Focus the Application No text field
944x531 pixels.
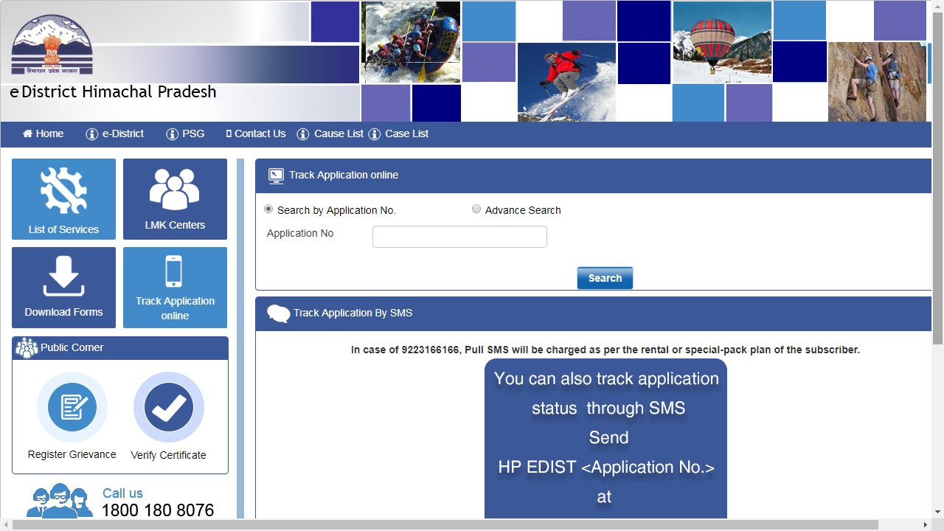pos(459,237)
